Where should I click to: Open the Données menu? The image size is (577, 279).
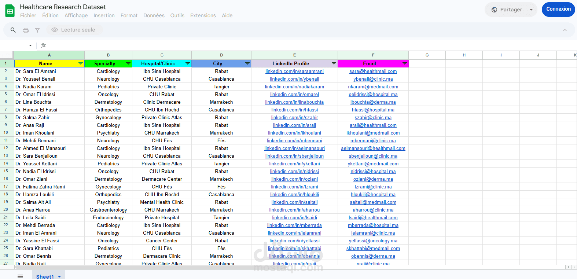point(154,16)
